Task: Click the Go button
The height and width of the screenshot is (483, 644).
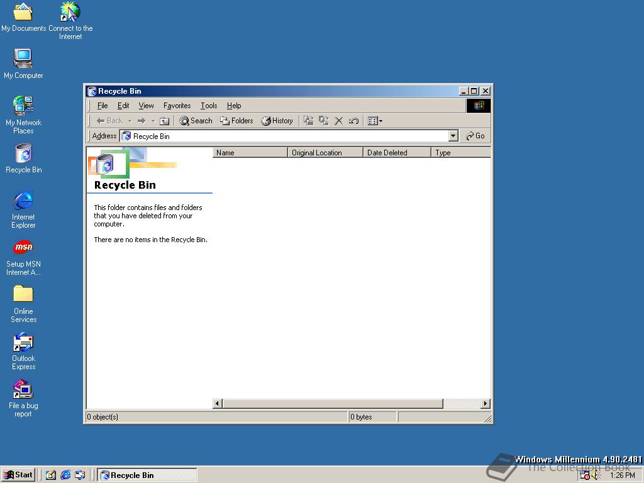Action: pos(475,136)
